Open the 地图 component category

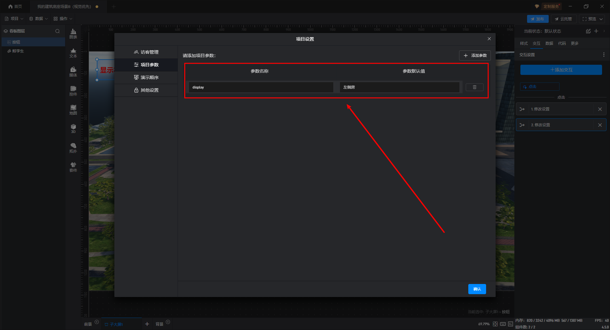(73, 110)
